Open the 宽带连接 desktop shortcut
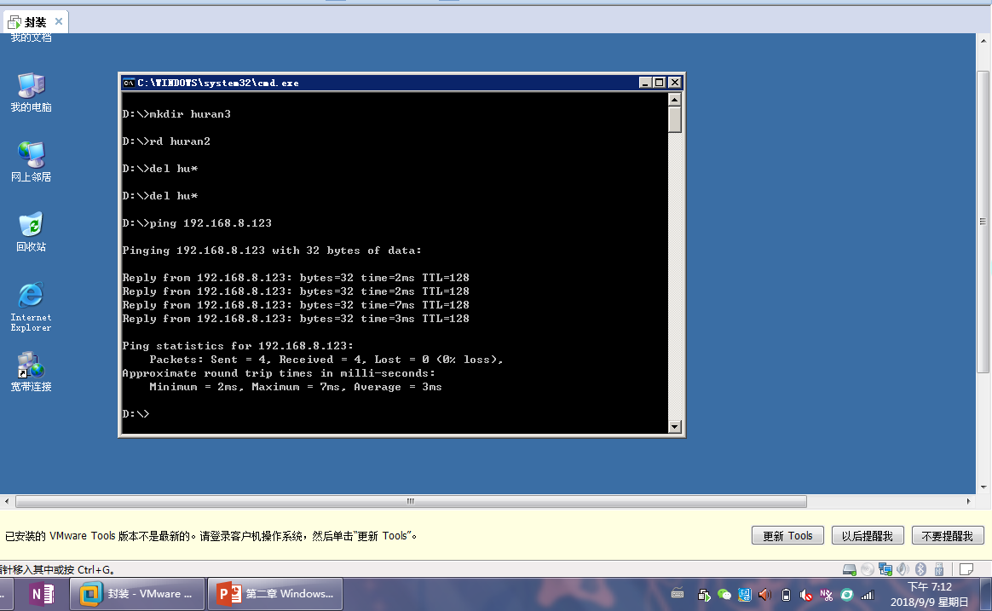This screenshot has width=992, height=611. coord(31,372)
